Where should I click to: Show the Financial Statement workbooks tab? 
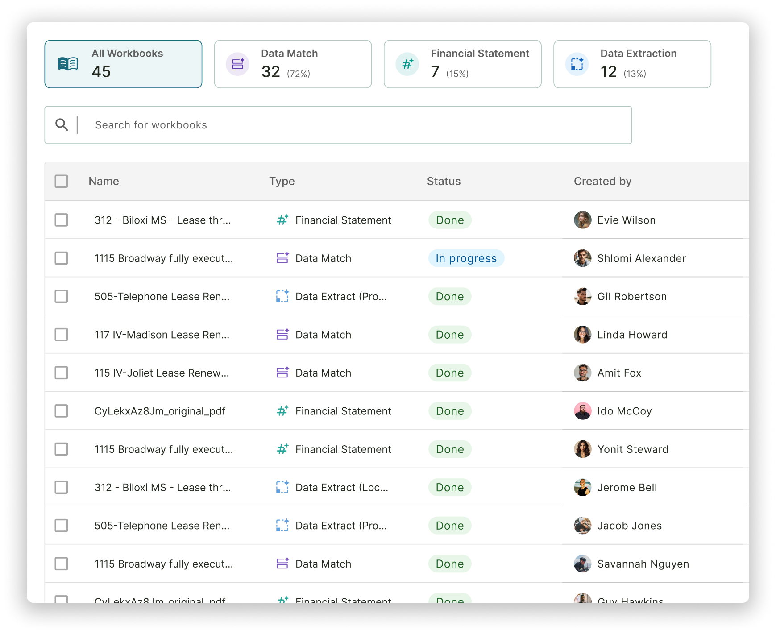462,64
